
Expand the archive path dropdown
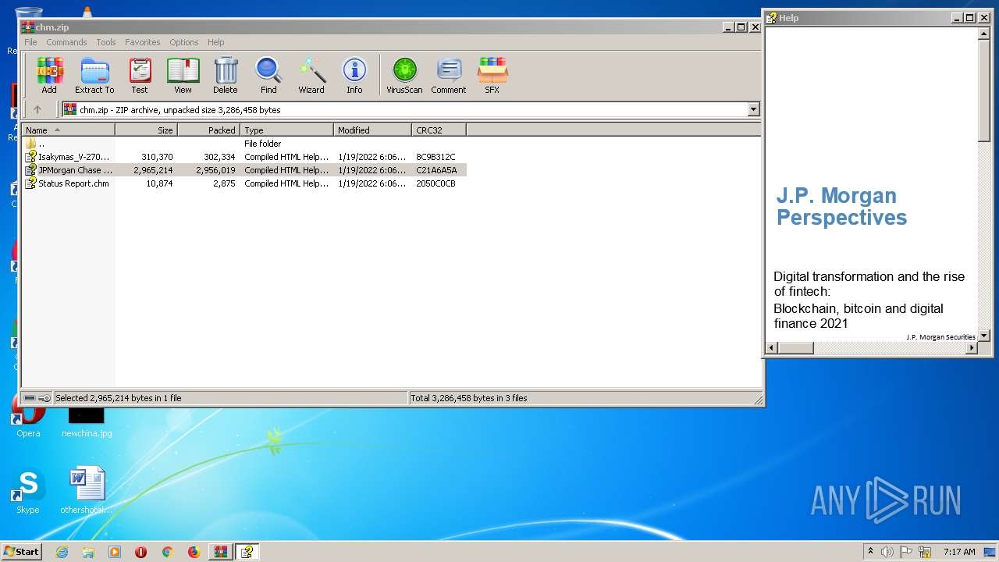[753, 109]
